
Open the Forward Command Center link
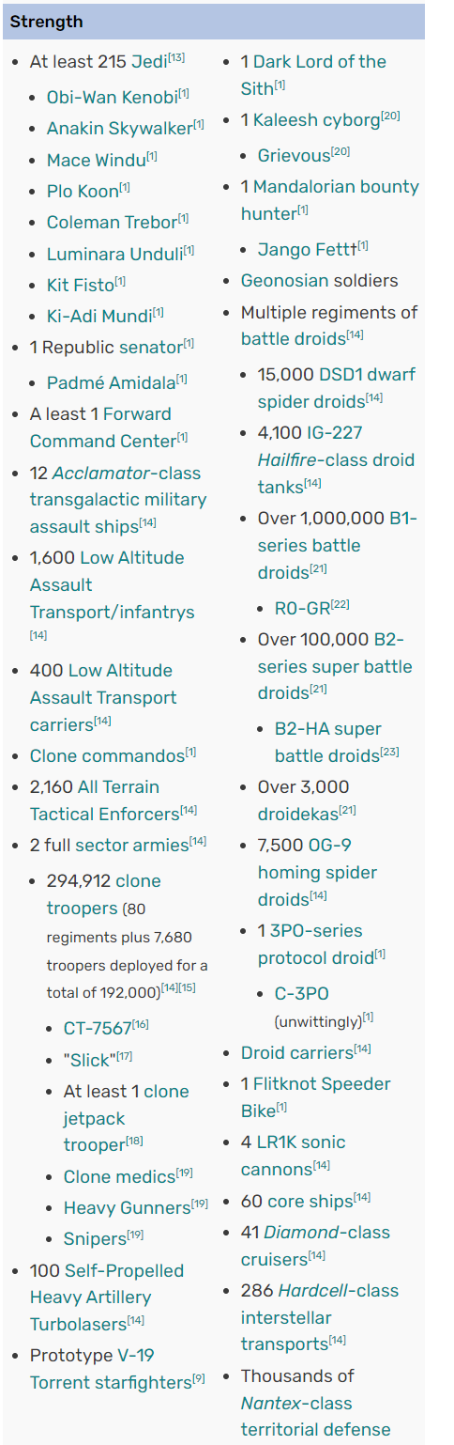pos(103,427)
